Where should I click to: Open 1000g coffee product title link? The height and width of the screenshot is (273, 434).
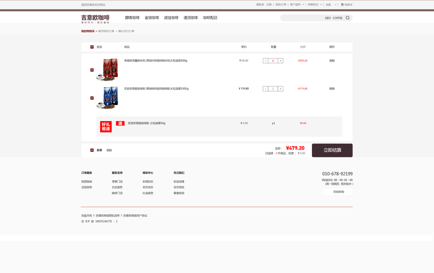(x=156, y=89)
